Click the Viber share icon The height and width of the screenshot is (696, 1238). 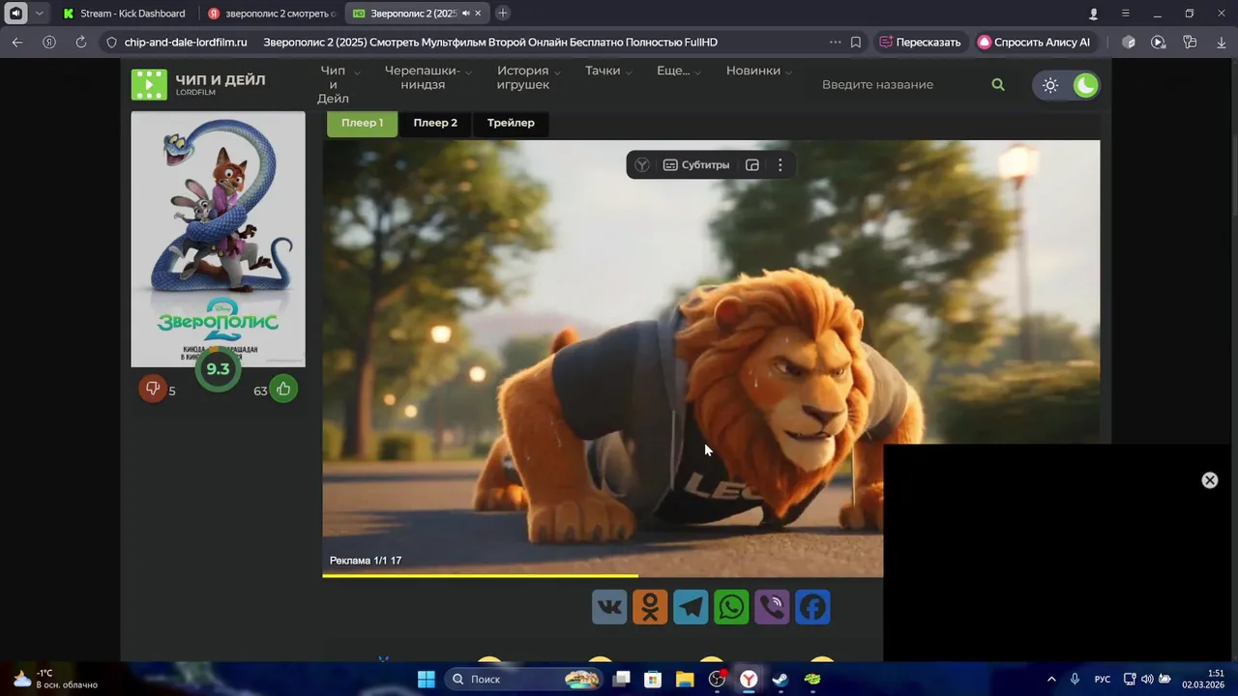click(x=772, y=607)
